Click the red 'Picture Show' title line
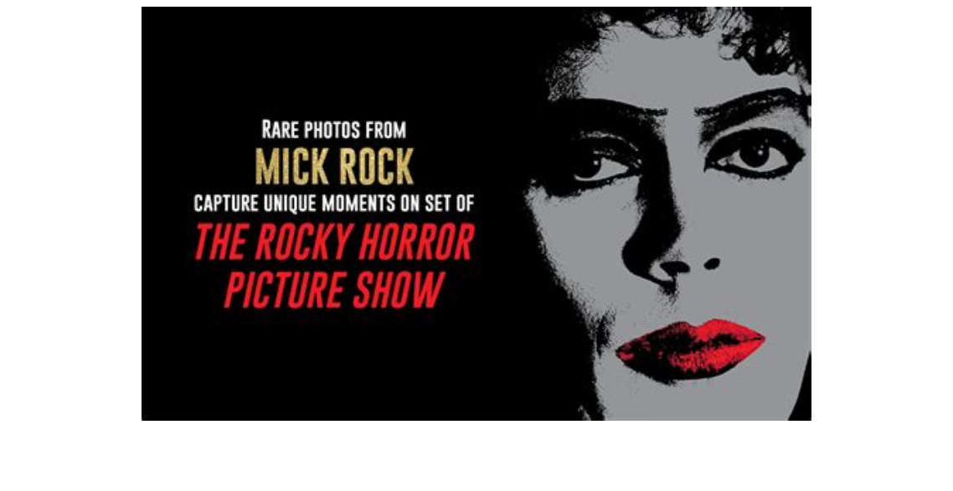This screenshot has height=491, width=953. (334, 290)
